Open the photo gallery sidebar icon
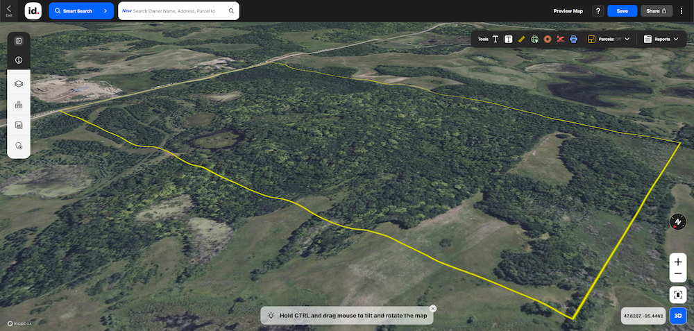694x331 pixels. point(19,125)
